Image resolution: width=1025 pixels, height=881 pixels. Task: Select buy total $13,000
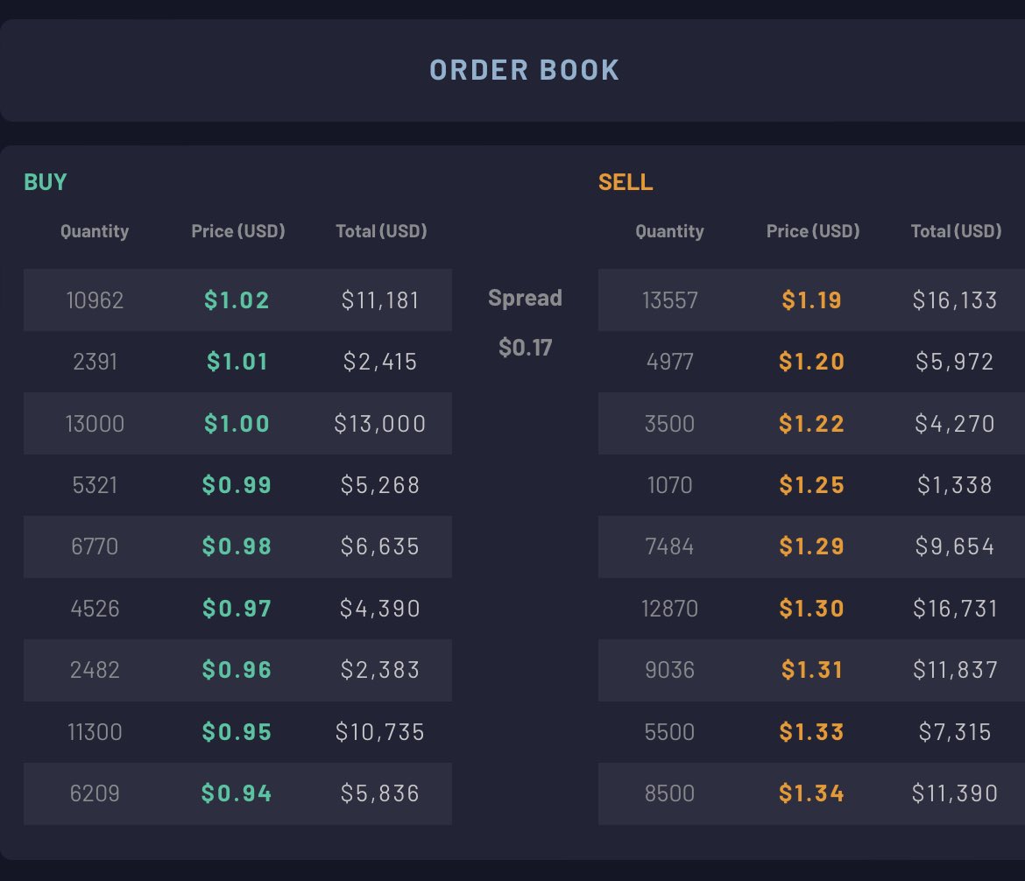tap(380, 424)
